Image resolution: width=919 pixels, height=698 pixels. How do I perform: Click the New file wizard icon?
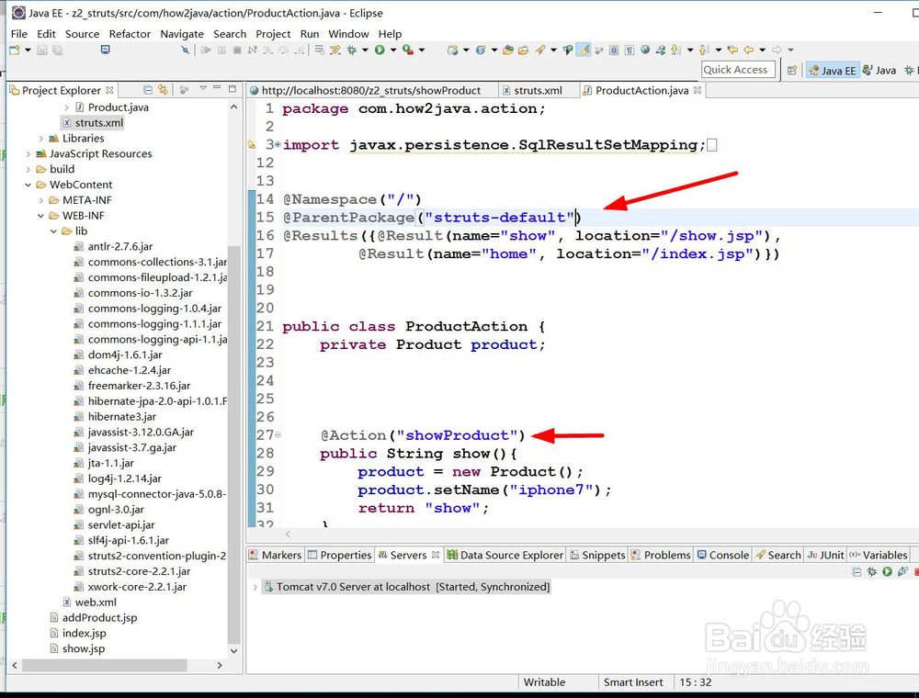(x=14, y=50)
